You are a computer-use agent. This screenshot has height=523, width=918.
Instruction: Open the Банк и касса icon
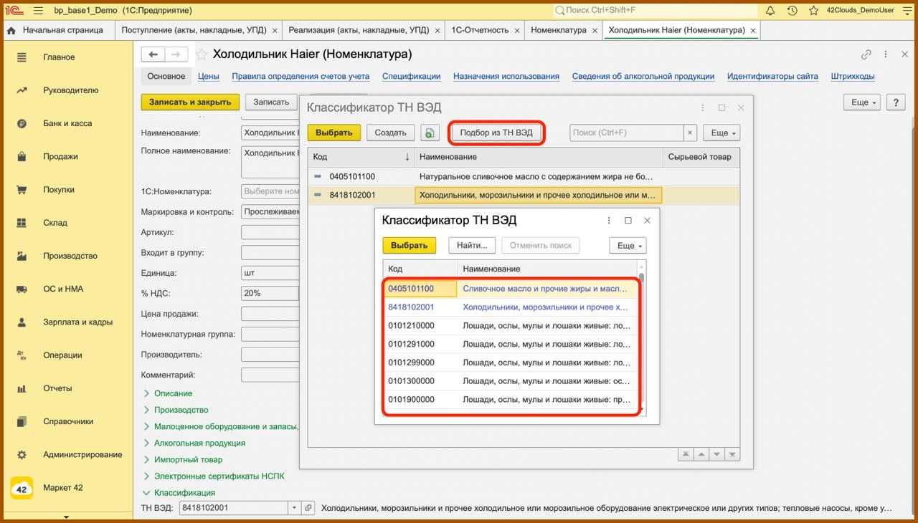coord(22,123)
